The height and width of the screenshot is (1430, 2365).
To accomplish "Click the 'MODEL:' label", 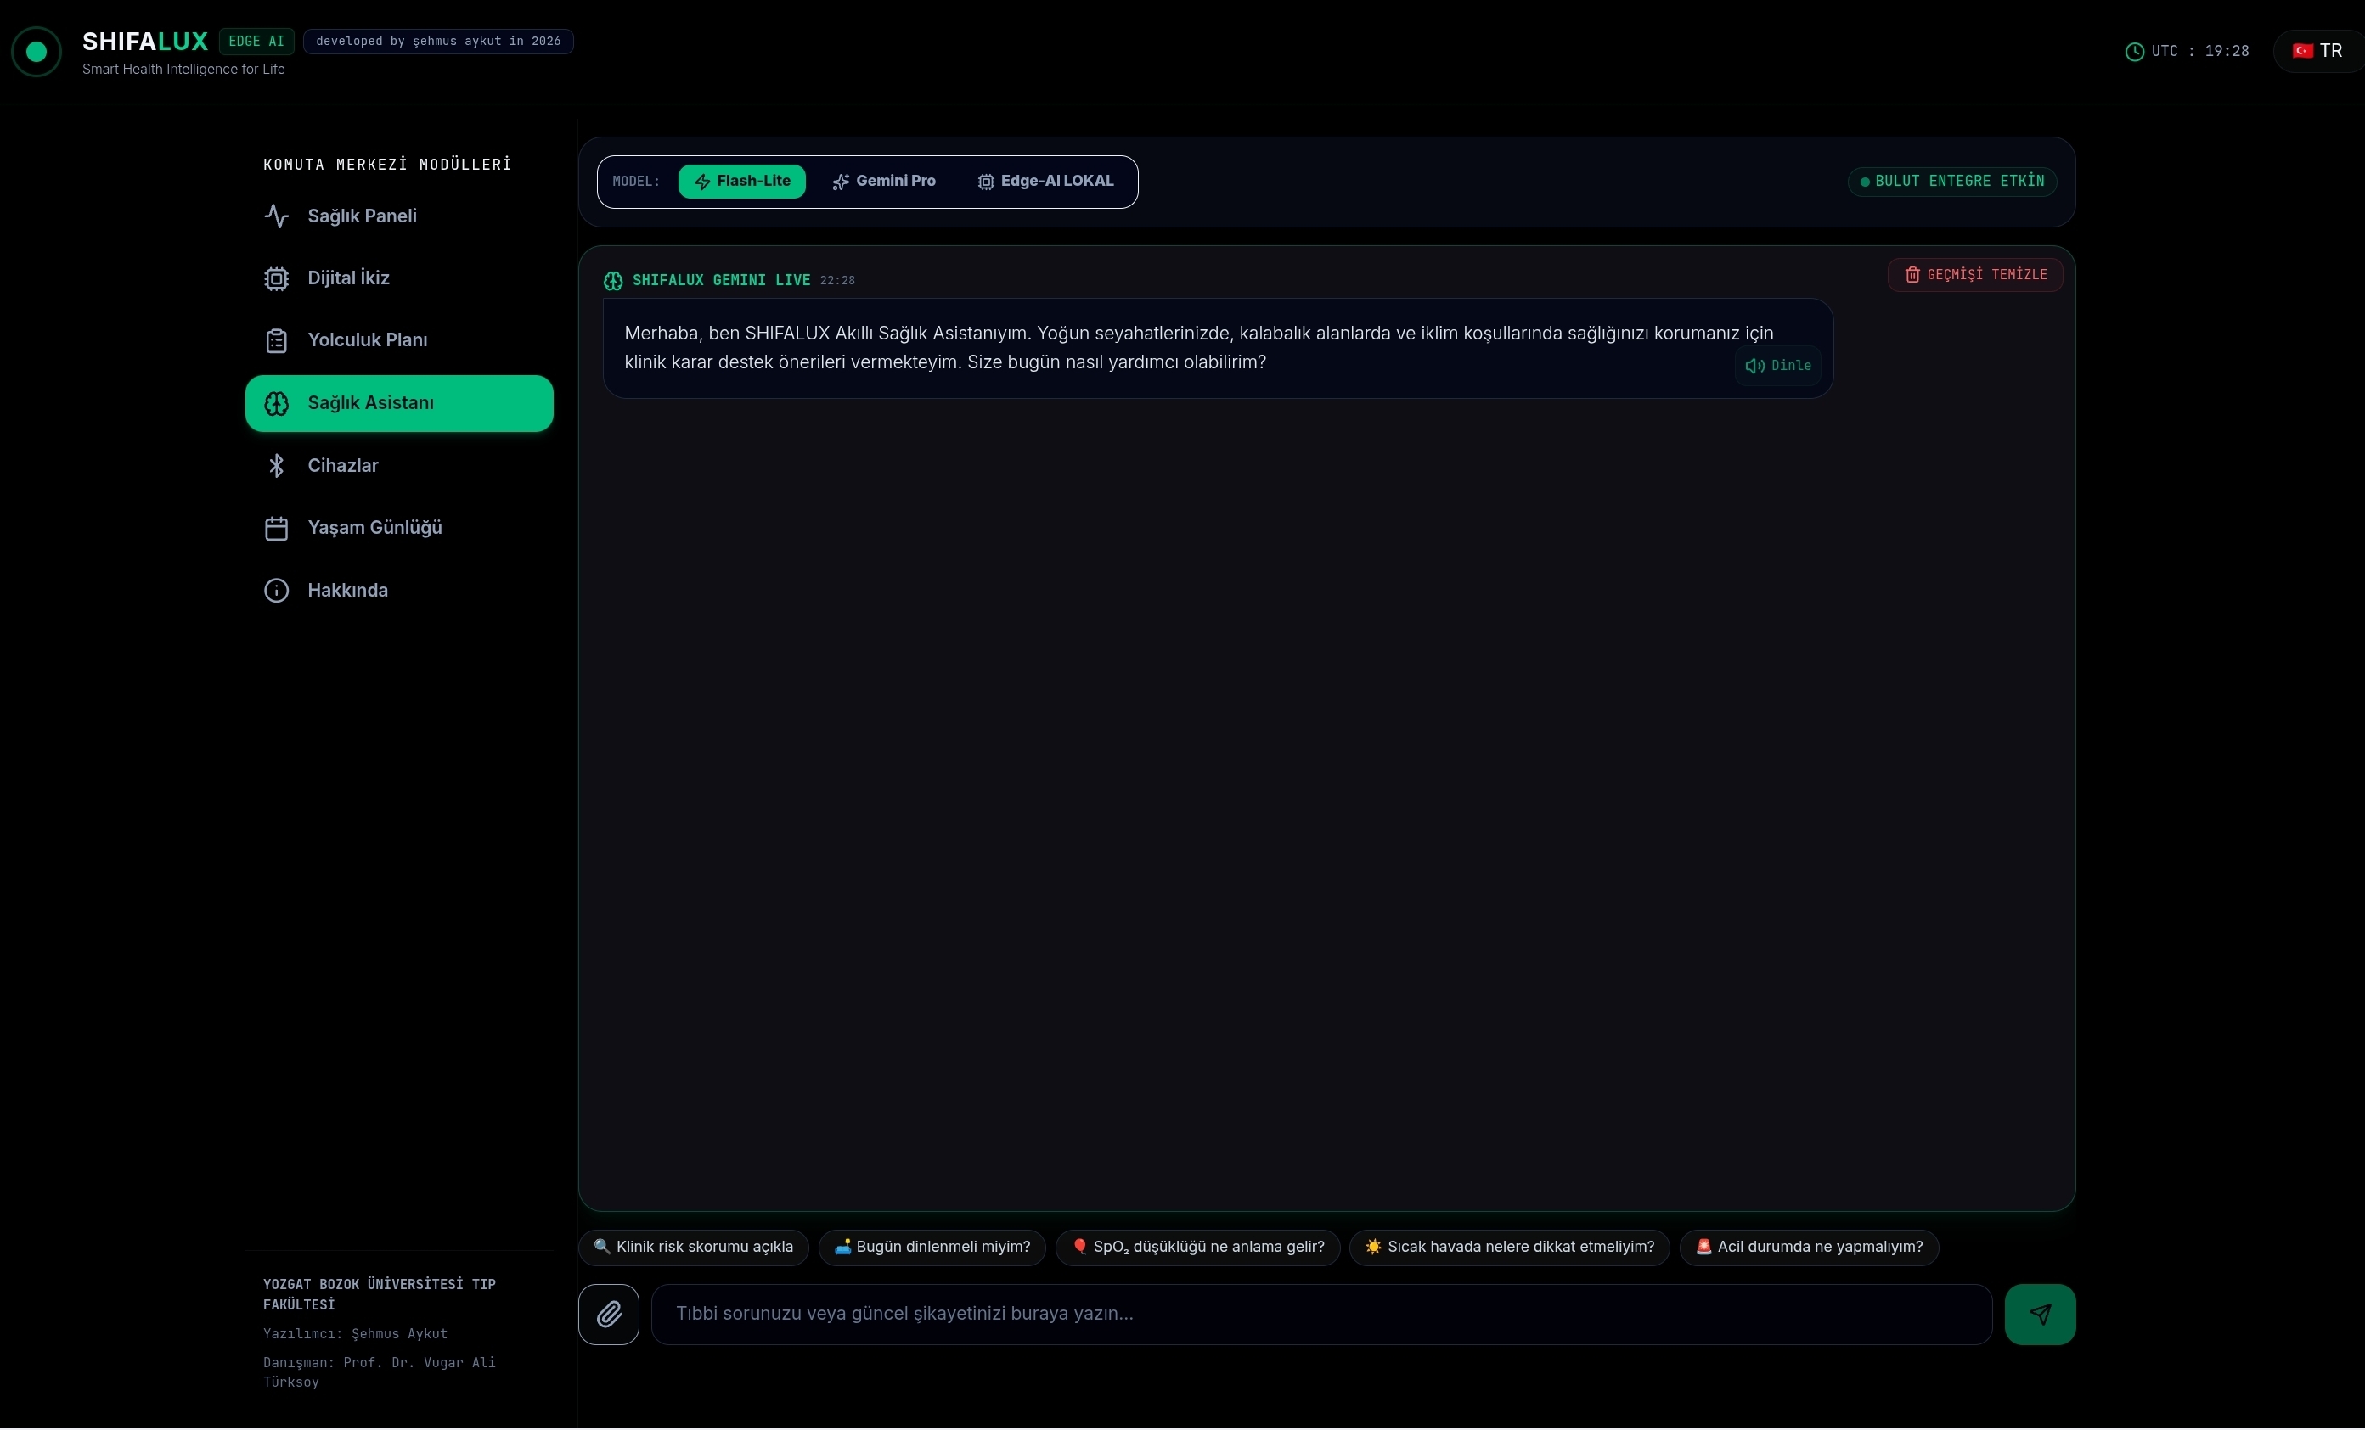I will click(636, 182).
